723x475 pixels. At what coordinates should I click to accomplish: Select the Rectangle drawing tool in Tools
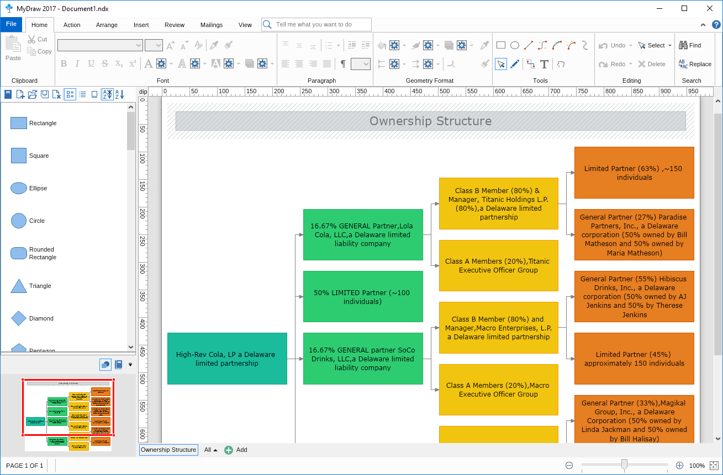point(501,45)
